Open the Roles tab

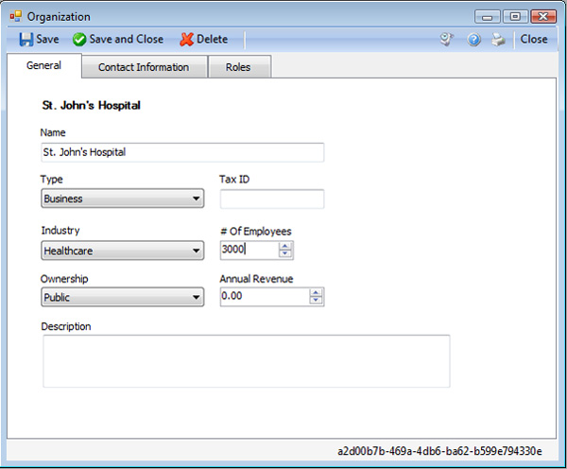[238, 67]
